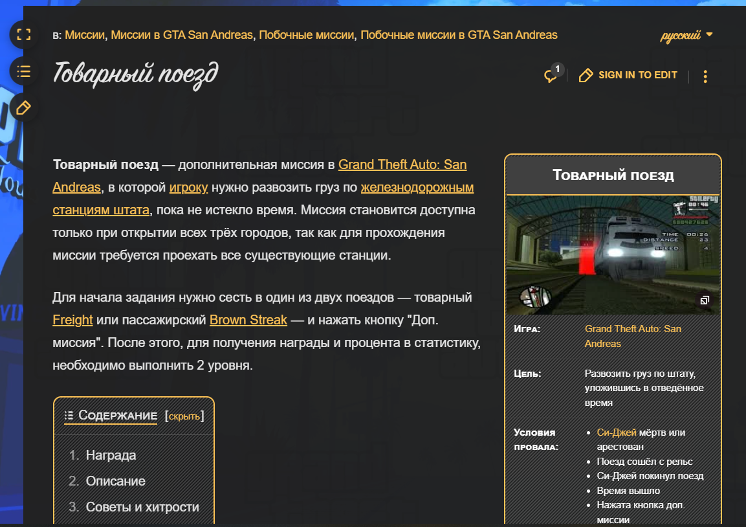Click the fullscreen expand icon in sidebar
Screen dimensions: 746x527
[23, 34]
